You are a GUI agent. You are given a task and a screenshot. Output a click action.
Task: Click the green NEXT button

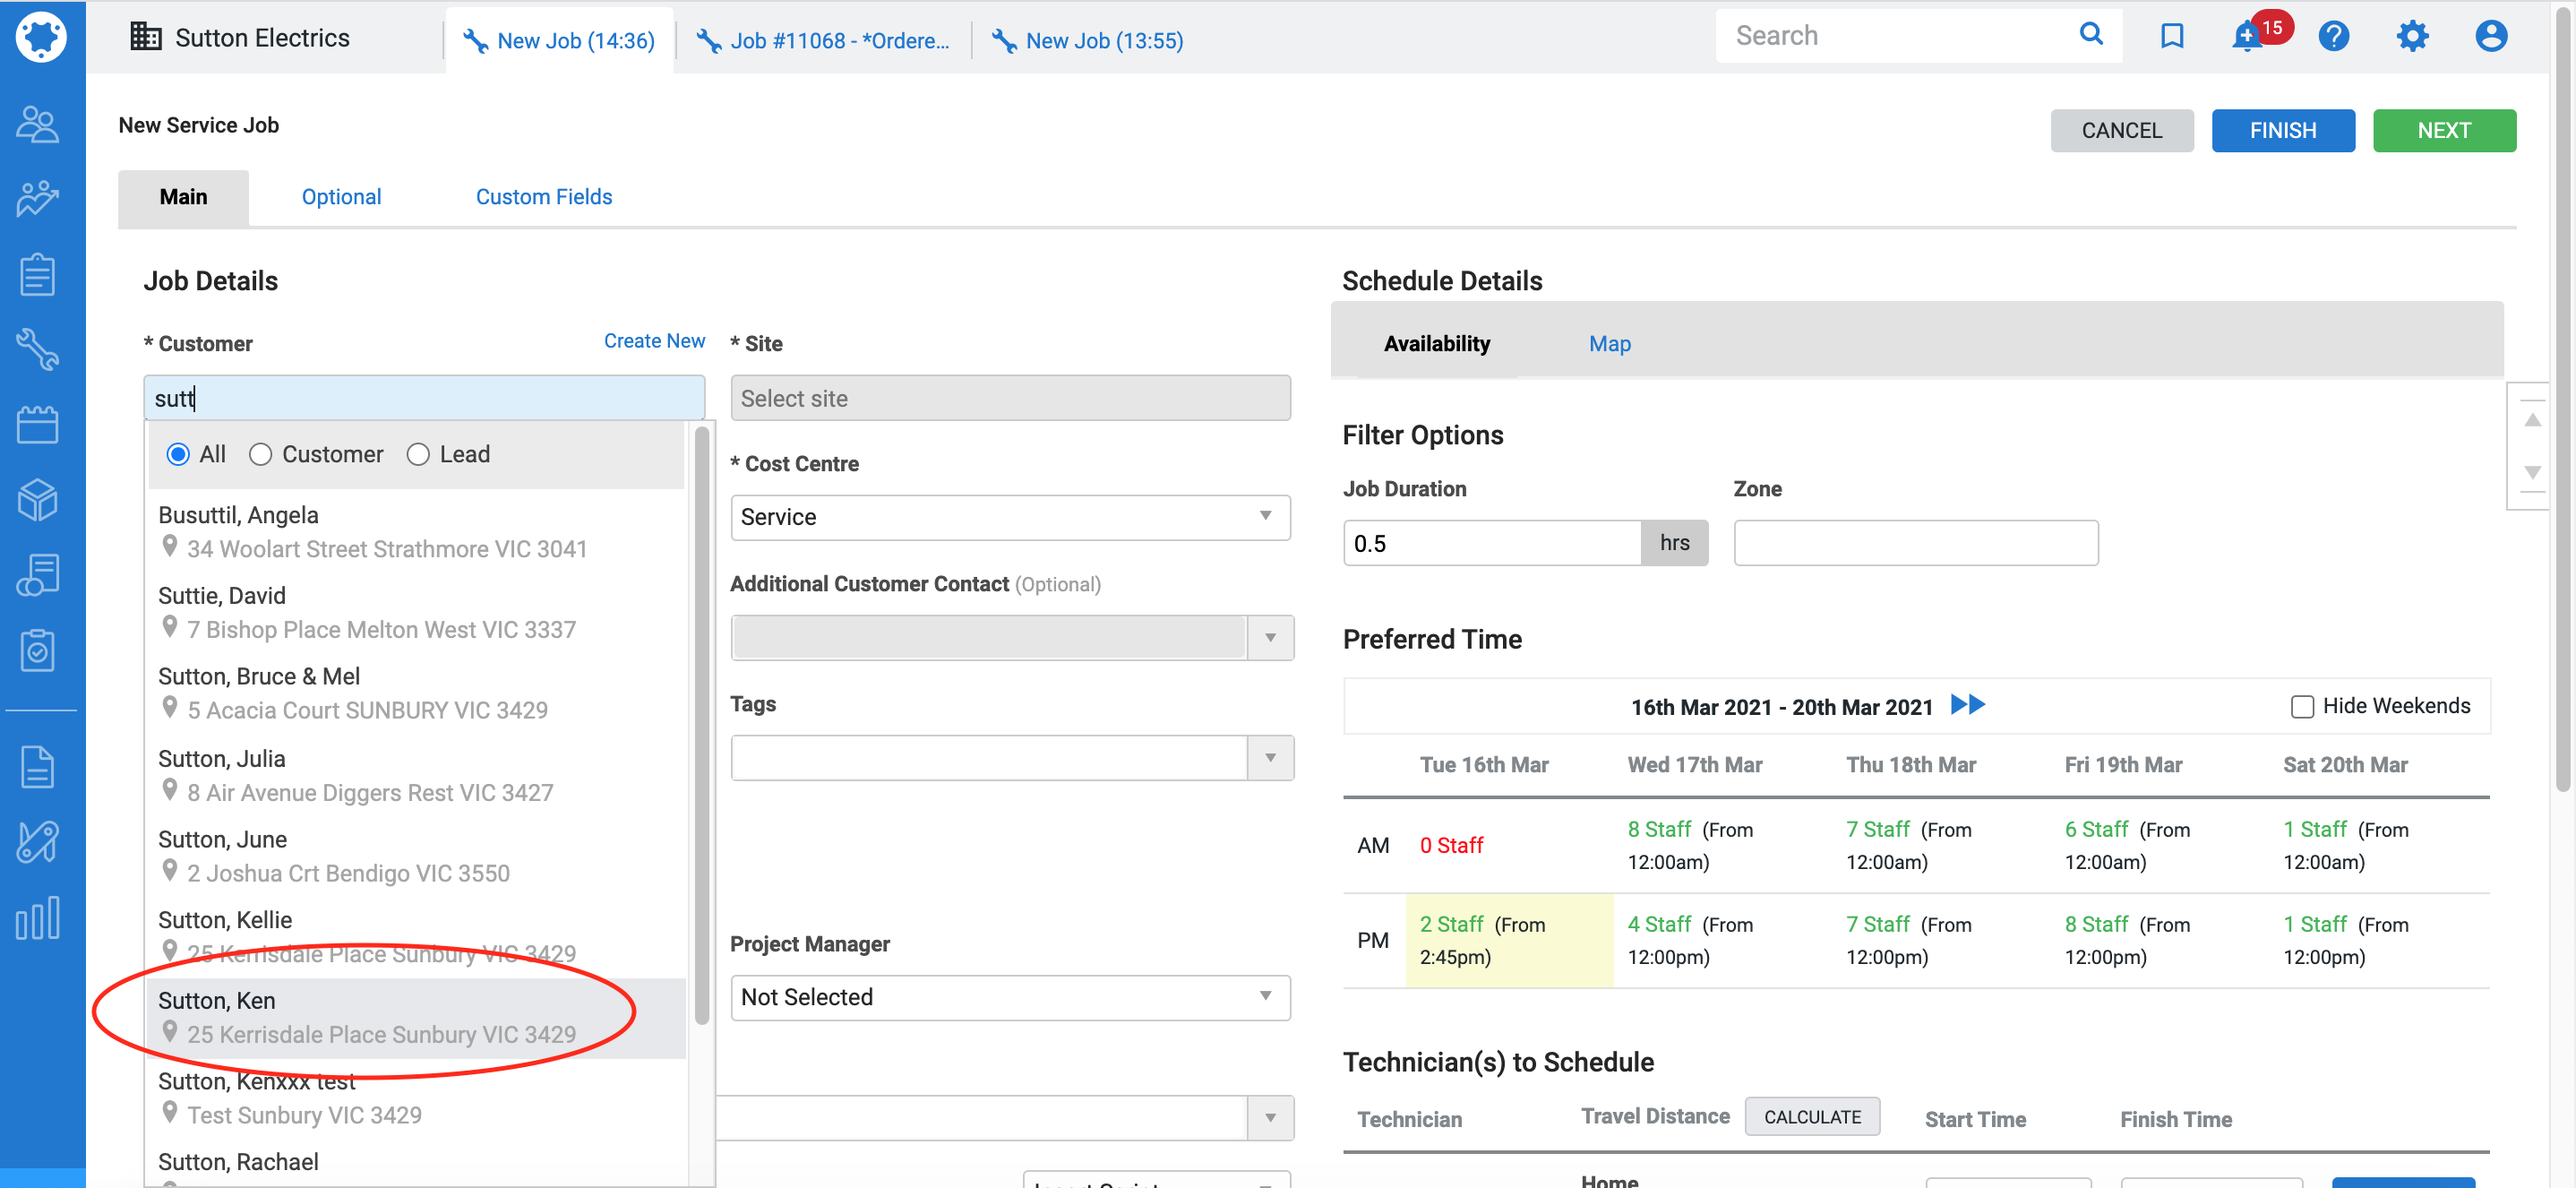point(2443,131)
